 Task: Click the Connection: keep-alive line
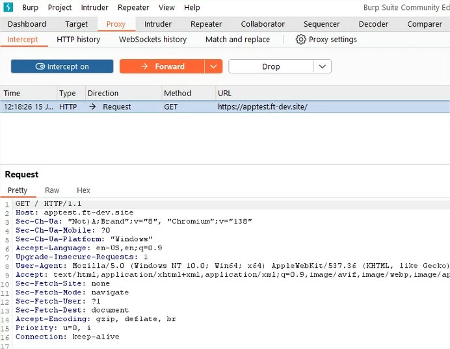point(67,337)
